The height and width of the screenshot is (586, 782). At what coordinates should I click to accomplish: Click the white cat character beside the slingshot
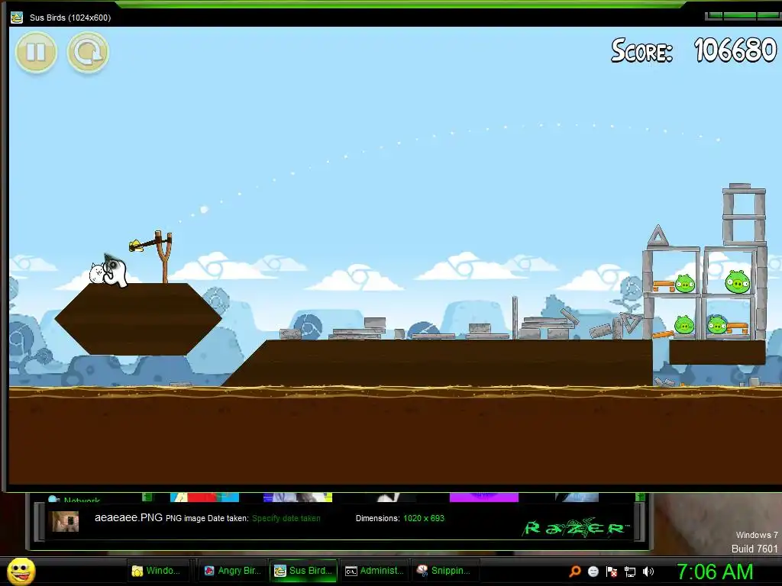97,273
